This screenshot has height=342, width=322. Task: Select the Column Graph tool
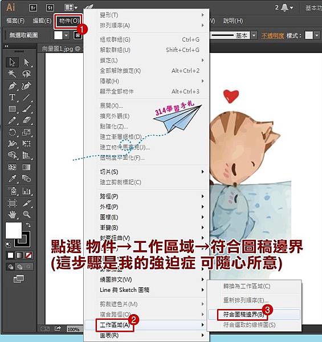point(26,191)
